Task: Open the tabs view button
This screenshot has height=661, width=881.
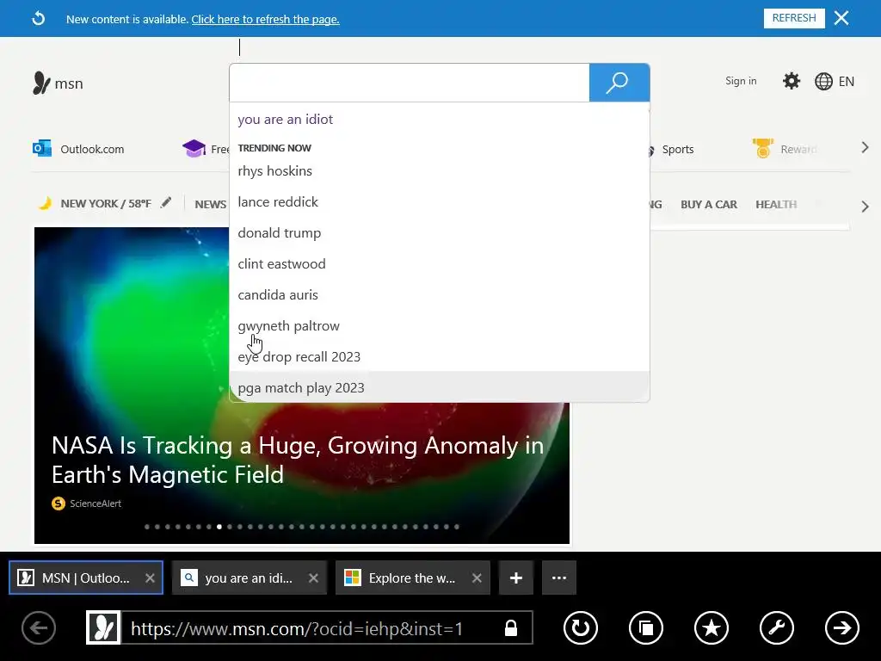Action: 645,627
